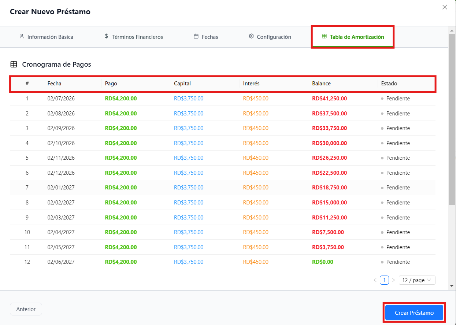Close the Crear Nuevo Préstamo dialog
Viewport: 456px width, 325px height.
click(x=445, y=7)
